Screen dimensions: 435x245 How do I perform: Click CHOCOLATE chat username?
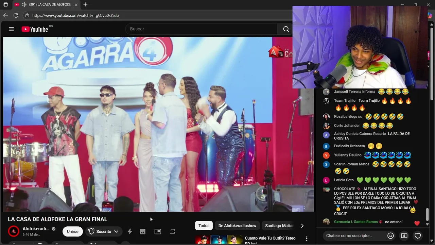(345, 189)
